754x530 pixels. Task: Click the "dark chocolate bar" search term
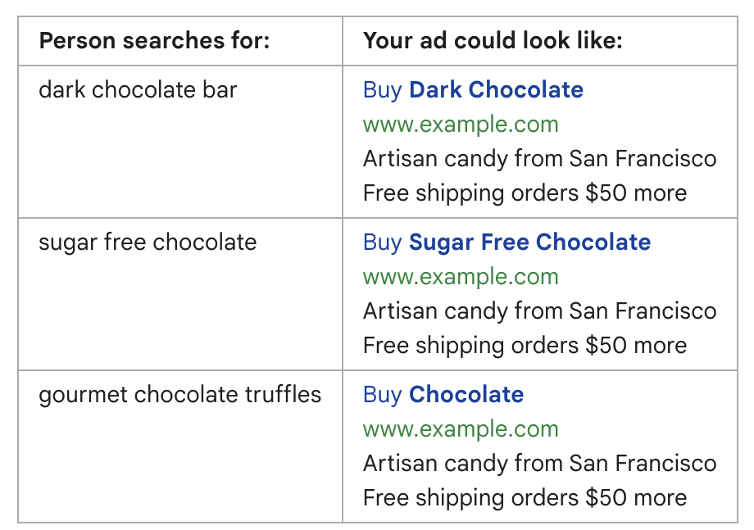[x=138, y=89]
